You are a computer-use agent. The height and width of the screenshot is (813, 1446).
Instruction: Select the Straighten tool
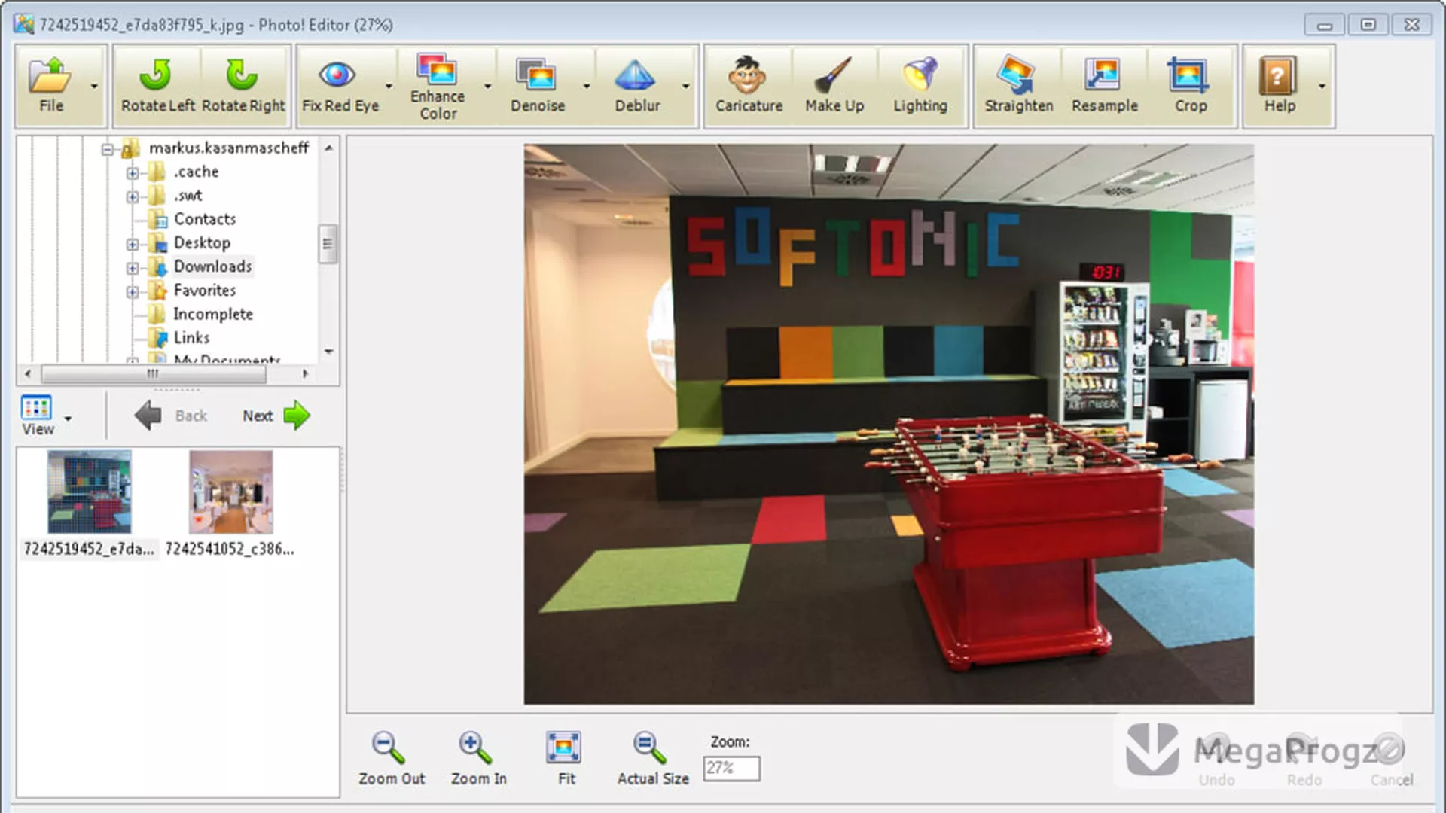(x=1018, y=86)
